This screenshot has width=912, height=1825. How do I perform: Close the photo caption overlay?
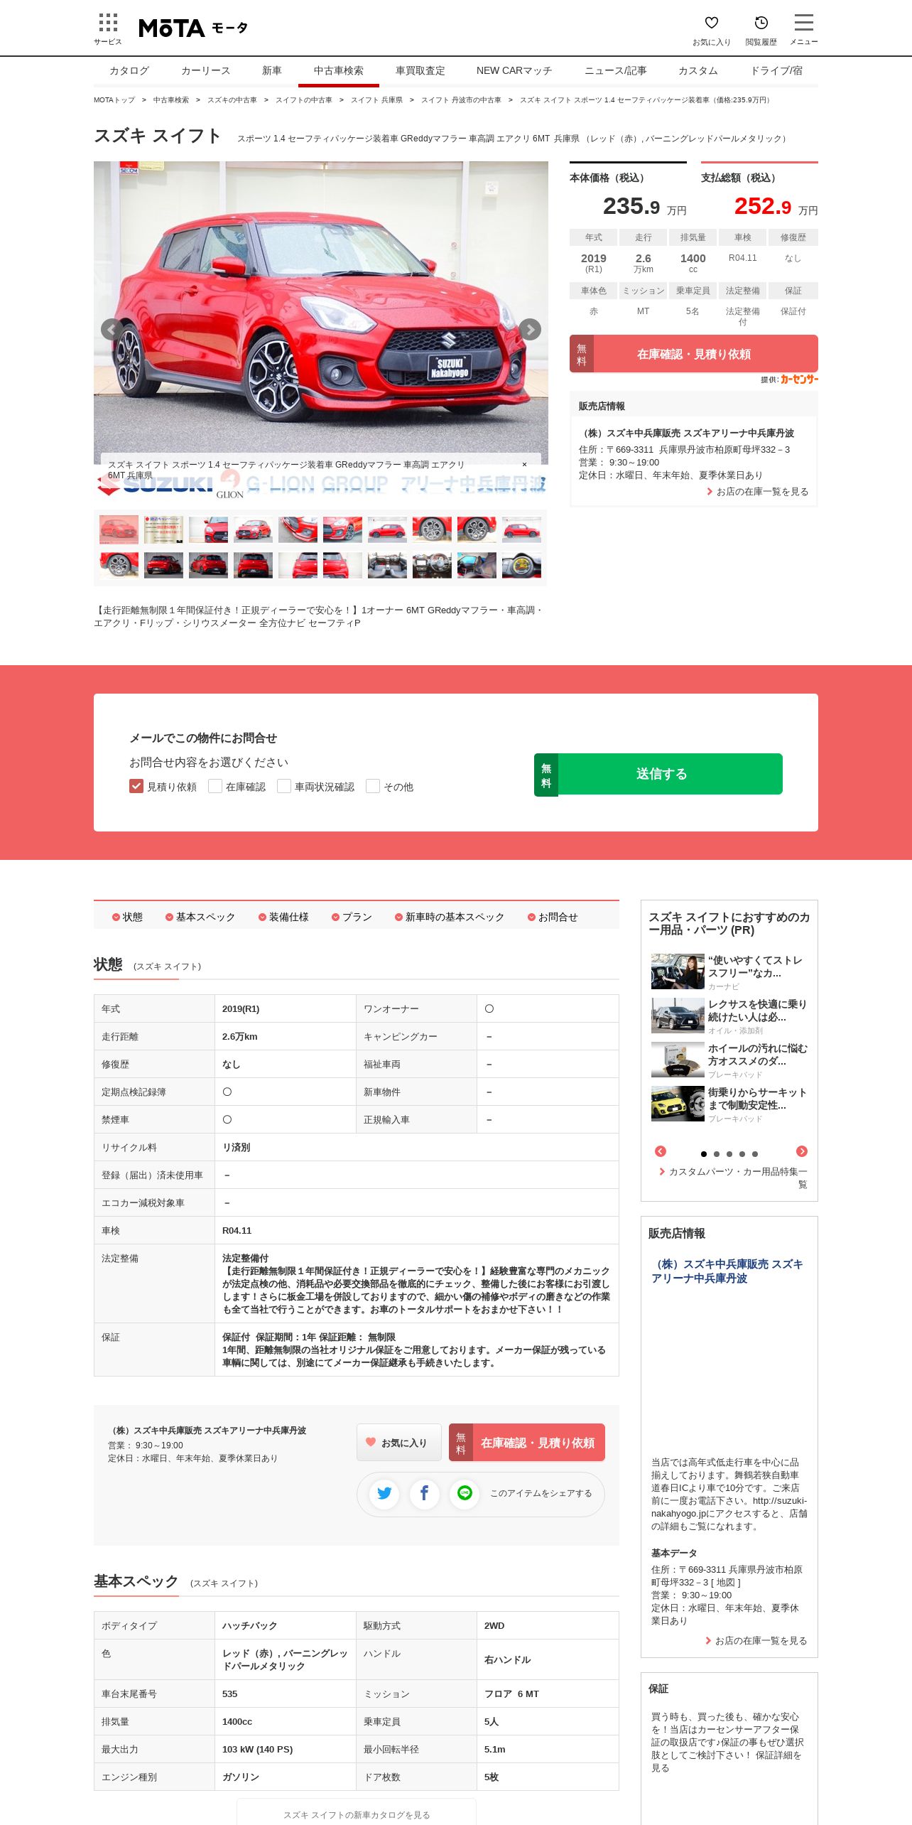524,464
